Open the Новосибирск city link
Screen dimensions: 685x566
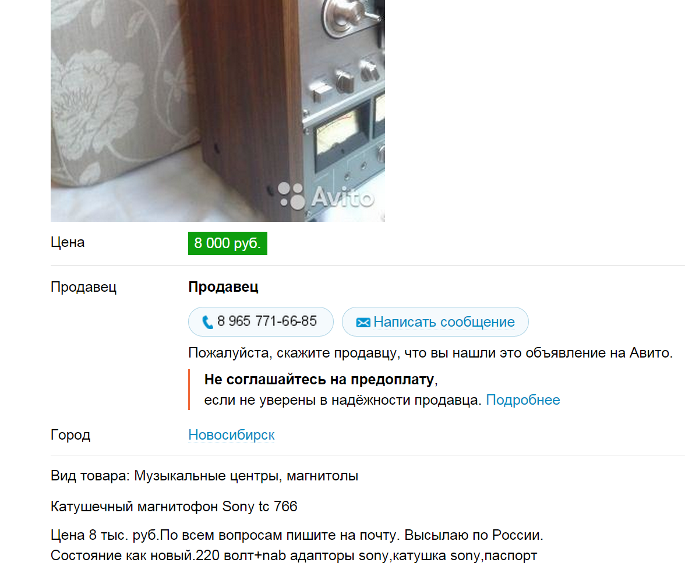231,435
